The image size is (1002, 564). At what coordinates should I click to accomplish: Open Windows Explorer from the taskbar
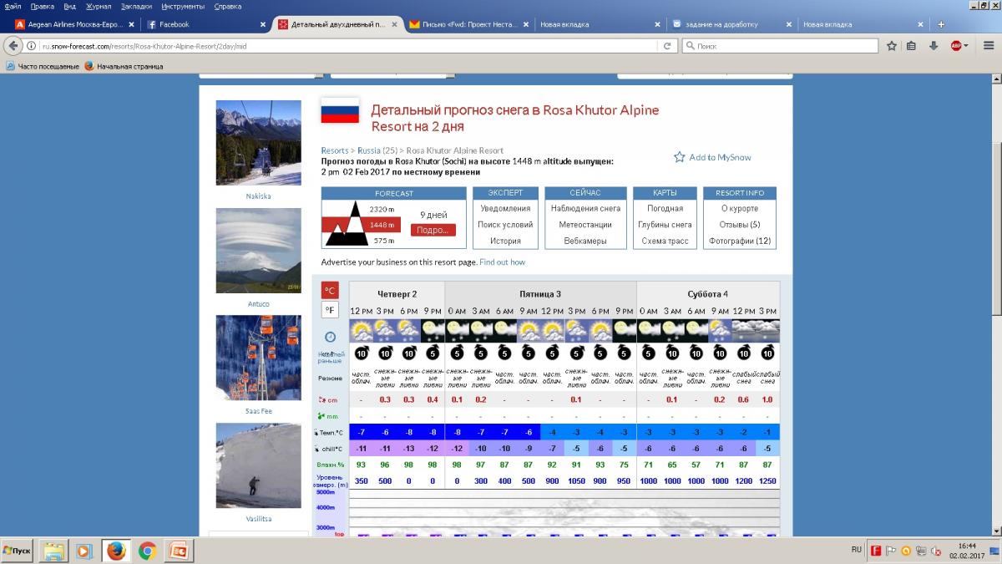[55, 551]
